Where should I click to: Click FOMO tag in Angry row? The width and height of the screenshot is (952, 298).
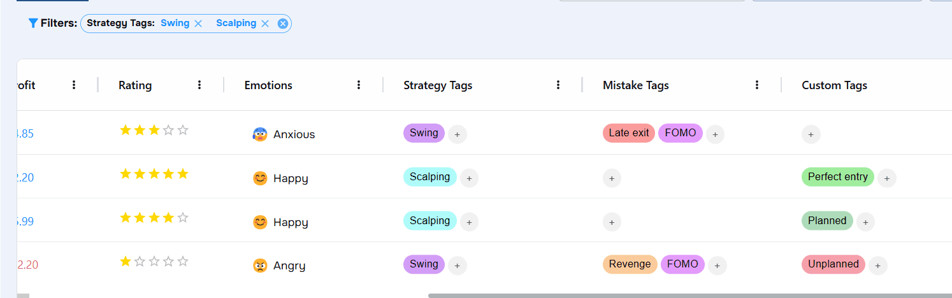[682, 264]
